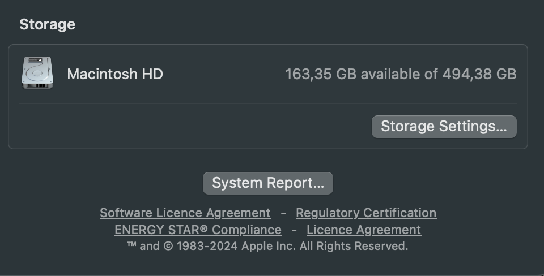The height and width of the screenshot is (276, 544).
Task: Click the Apple Inc. copyright notice
Action: coord(267,246)
